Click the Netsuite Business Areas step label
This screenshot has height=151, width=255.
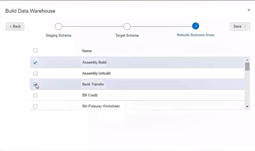tap(195, 35)
